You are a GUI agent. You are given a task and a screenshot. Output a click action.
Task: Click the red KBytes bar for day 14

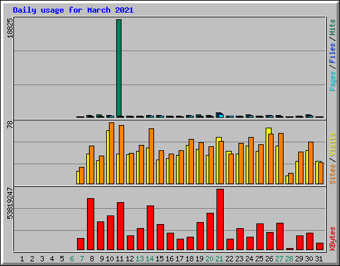click(150, 227)
